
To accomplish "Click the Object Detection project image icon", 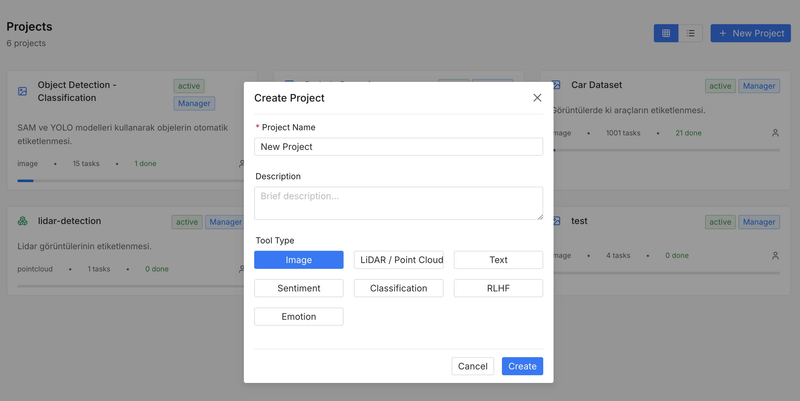I will pos(23,91).
